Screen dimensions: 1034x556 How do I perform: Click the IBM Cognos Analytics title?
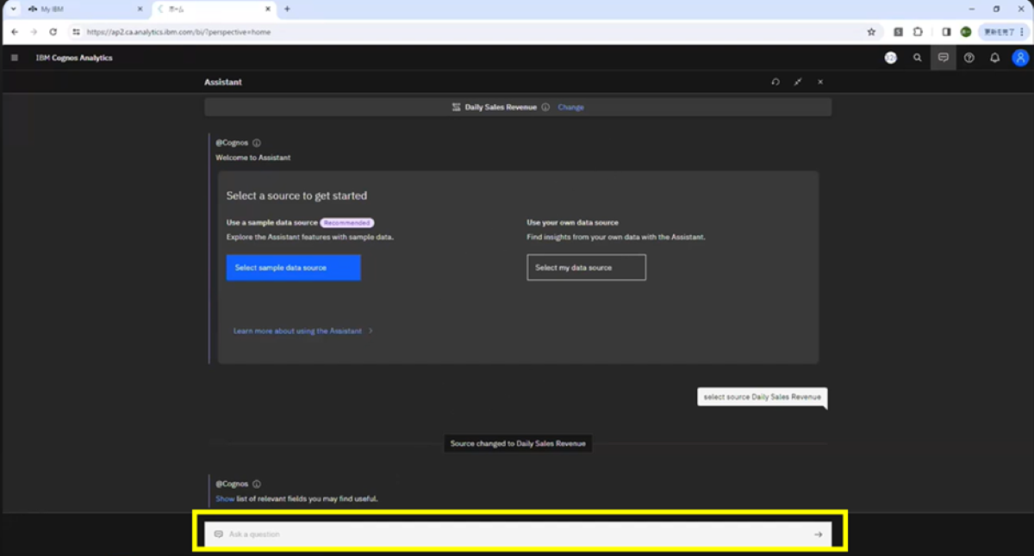(x=74, y=58)
